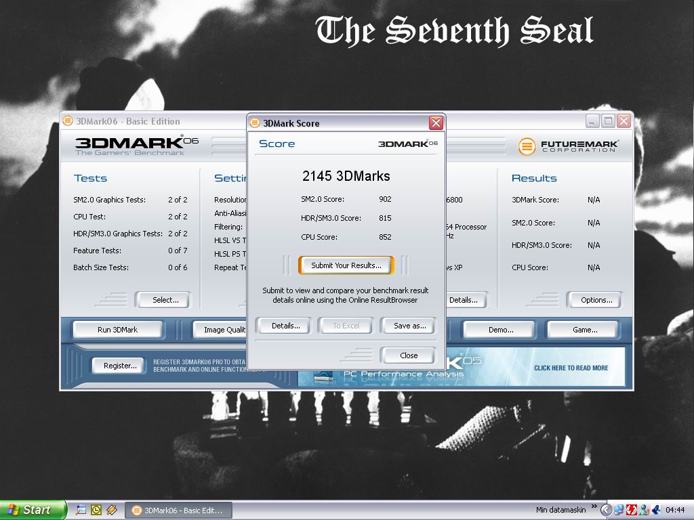Click the green quick launch icon
The image size is (694, 520).
[96, 510]
